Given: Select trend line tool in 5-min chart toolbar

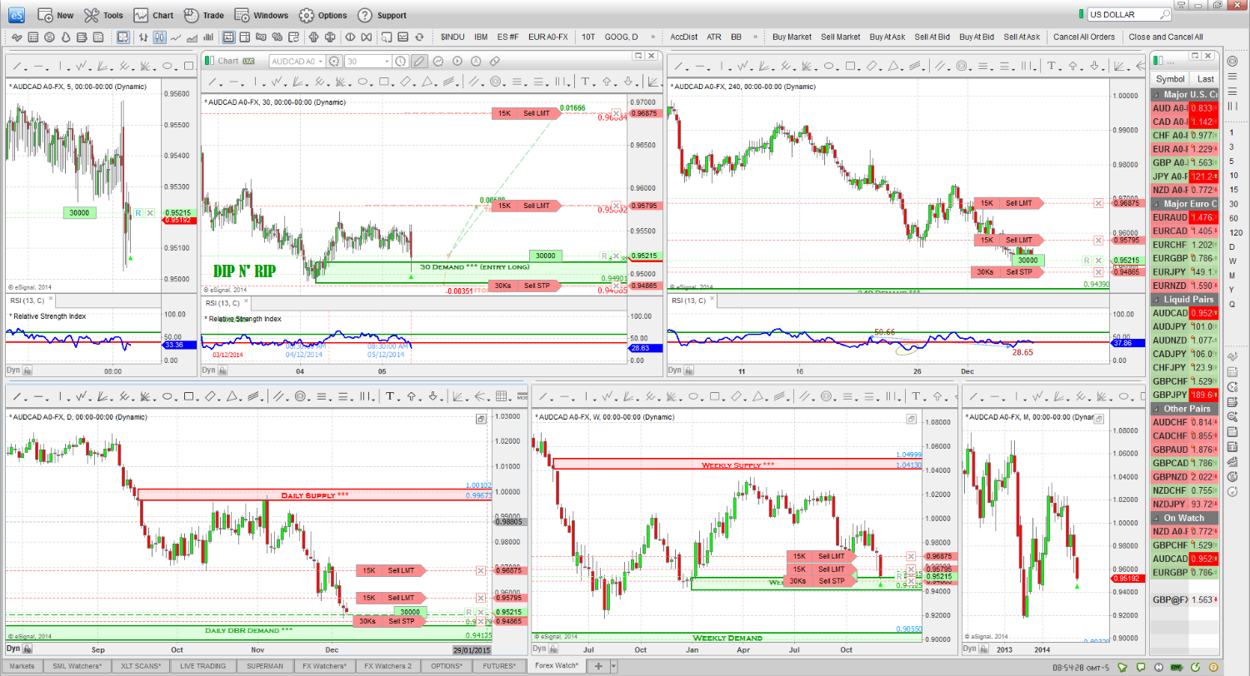Looking at the screenshot, I should (x=17, y=66).
